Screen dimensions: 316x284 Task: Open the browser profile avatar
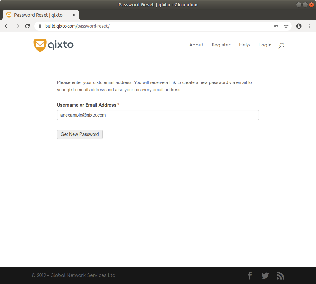[299, 26]
